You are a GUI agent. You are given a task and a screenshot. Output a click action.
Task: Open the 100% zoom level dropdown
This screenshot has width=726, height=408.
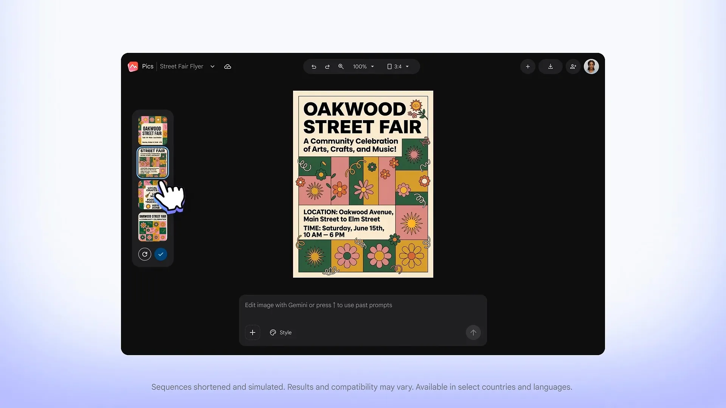pos(363,66)
